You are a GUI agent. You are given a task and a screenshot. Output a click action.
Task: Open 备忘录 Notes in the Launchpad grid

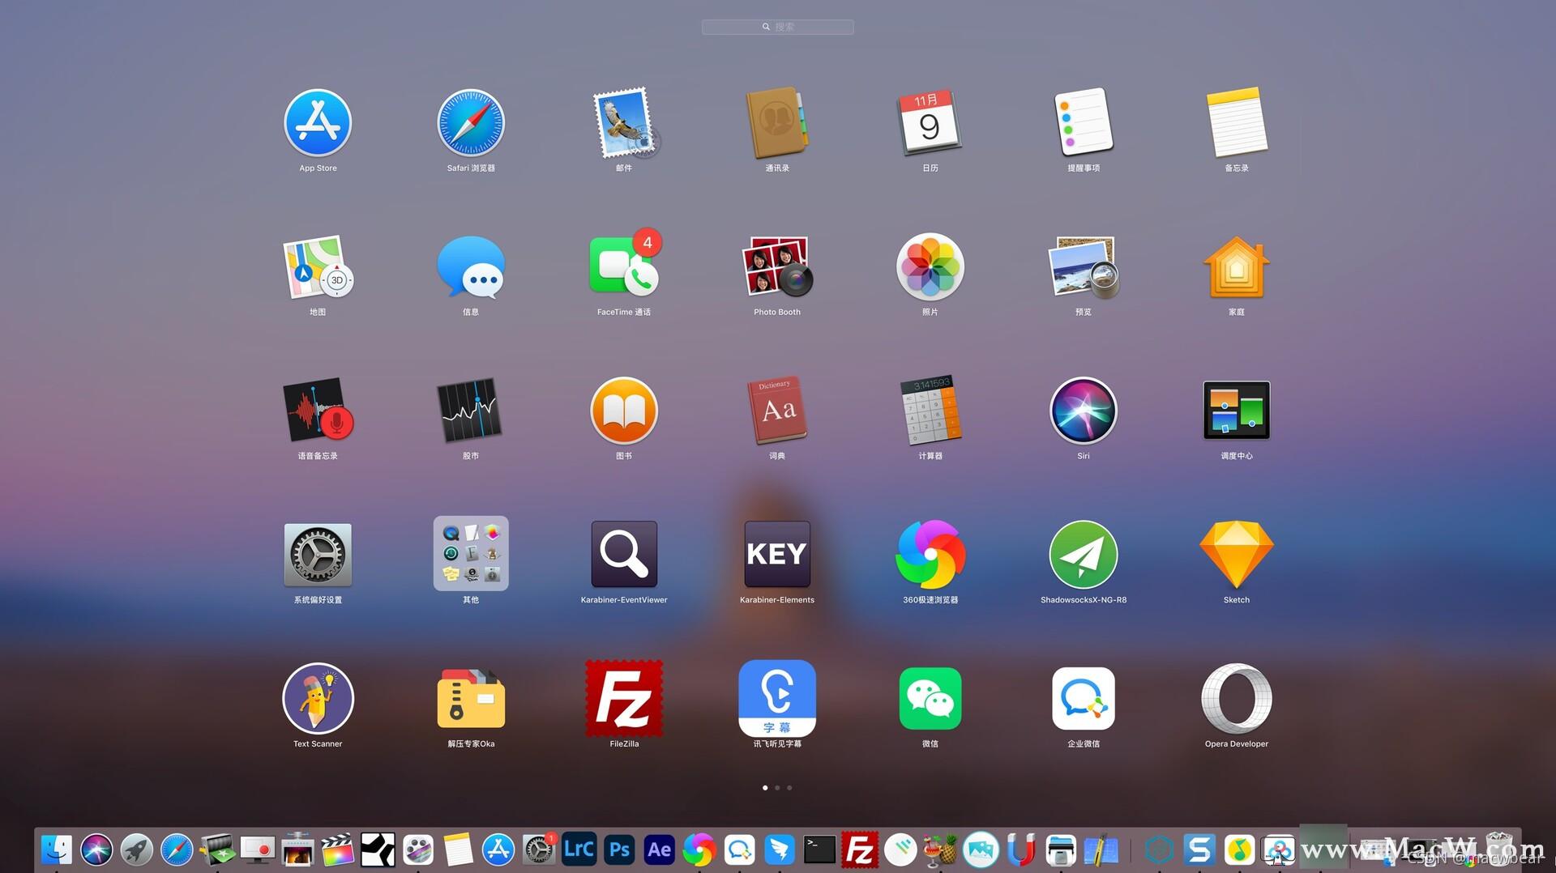[x=1237, y=123]
